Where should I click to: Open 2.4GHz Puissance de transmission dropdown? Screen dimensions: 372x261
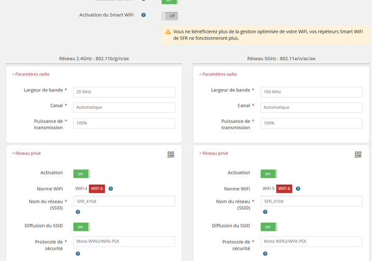tap(124, 123)
